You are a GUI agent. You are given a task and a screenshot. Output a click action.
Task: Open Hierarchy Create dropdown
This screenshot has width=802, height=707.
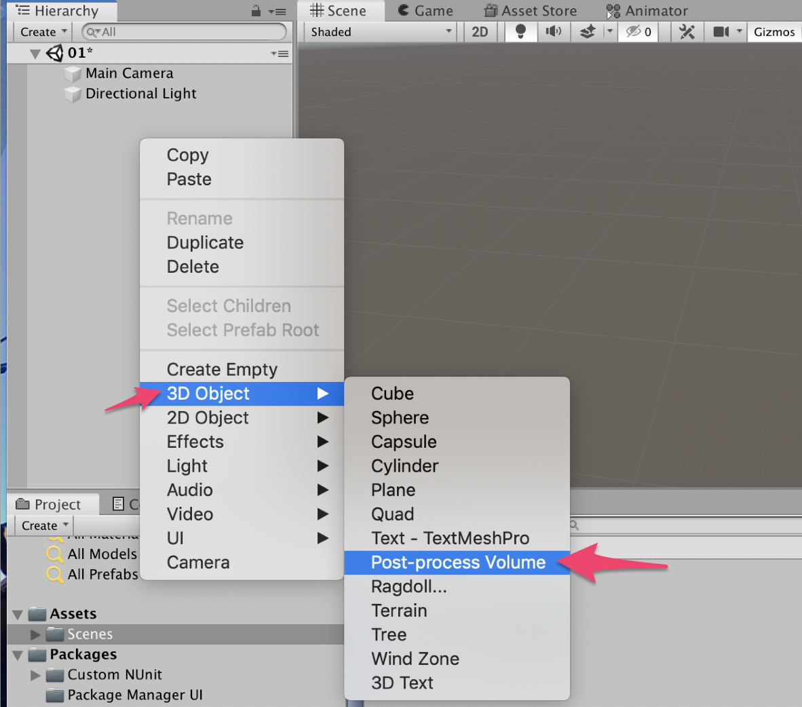click(x=43, y=32)
